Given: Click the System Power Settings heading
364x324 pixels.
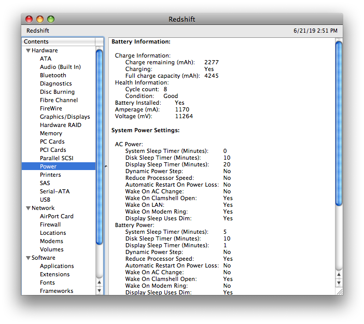Looking at the screenshot, I should coord(146,130).
